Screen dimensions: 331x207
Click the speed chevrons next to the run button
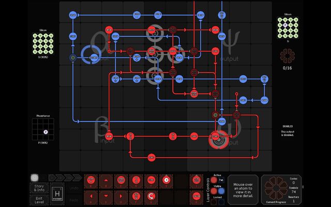tap(65, 178)
